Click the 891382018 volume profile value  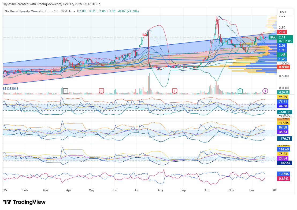[11, 89]
